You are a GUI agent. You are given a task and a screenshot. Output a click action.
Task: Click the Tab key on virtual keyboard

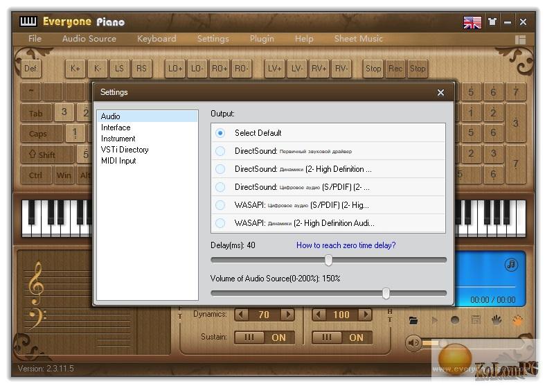tap(36, 114)
